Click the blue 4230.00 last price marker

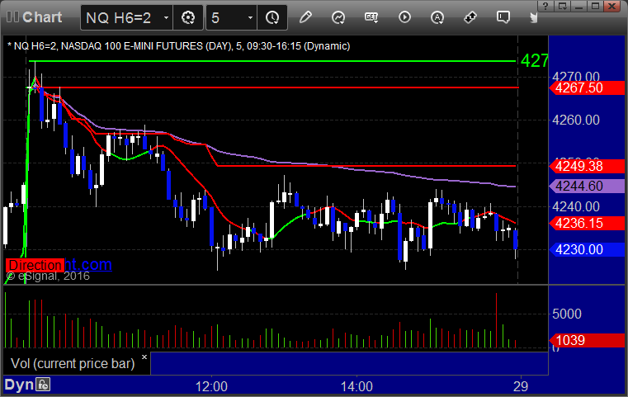pyautogui.click(x=587, y=249)
